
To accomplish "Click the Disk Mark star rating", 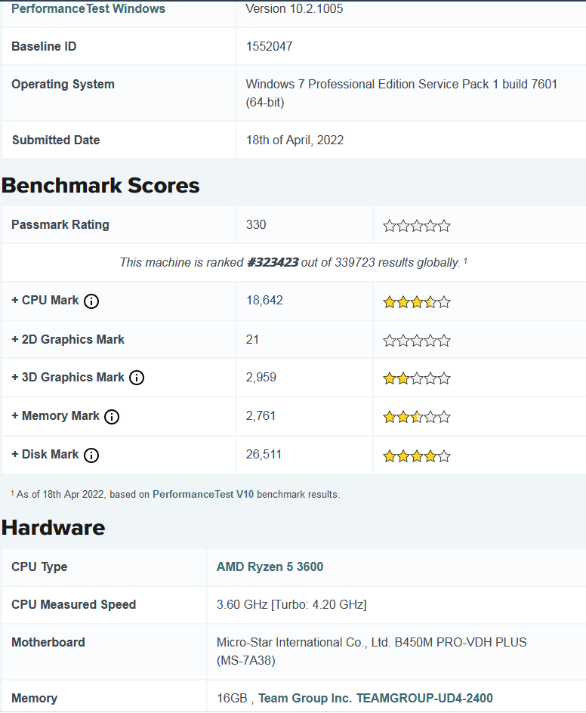I will click(417, 456).
